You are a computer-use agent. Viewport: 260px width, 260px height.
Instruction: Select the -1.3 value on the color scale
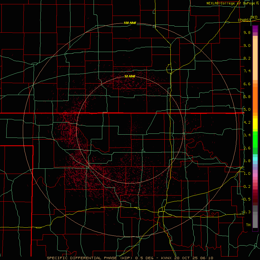[246, 212]
